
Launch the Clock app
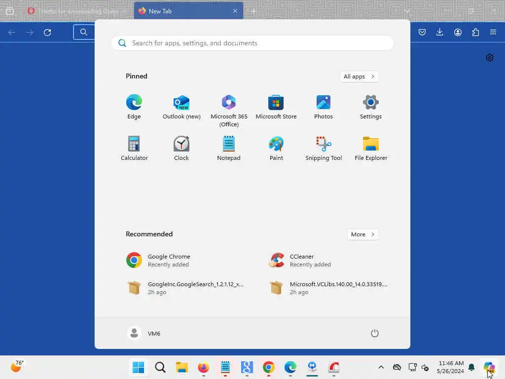(181, 149)
